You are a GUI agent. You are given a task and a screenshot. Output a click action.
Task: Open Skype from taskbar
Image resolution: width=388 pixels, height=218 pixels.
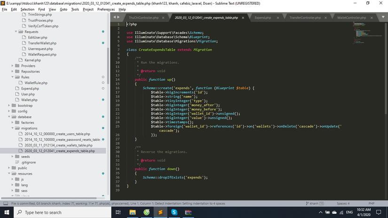tap(174, 212)
